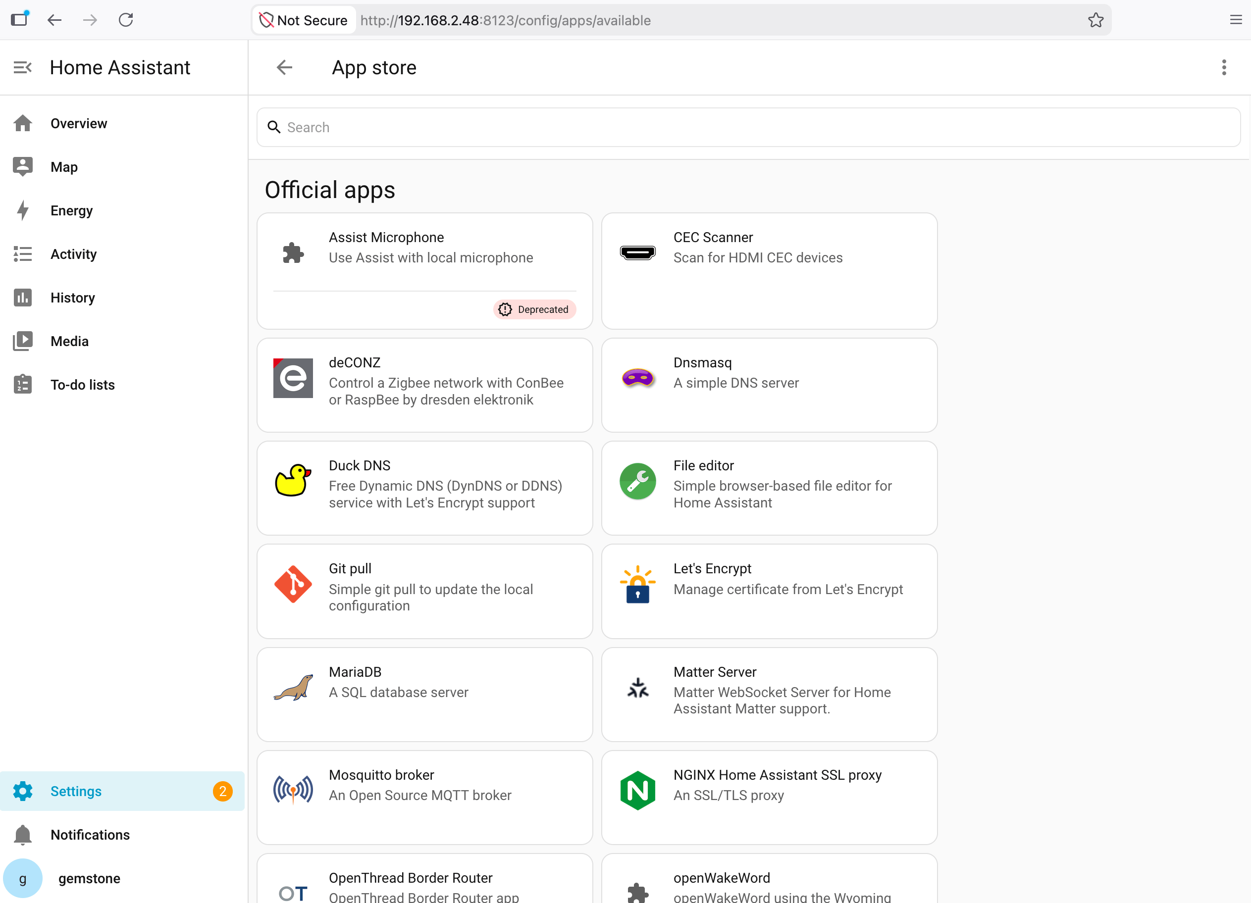1251x903 pixels.
Task: Open the History chart icon
Action: click(23, 297)
